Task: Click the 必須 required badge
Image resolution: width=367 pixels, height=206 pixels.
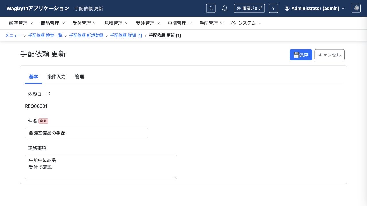Action: (x=43, y=121)
